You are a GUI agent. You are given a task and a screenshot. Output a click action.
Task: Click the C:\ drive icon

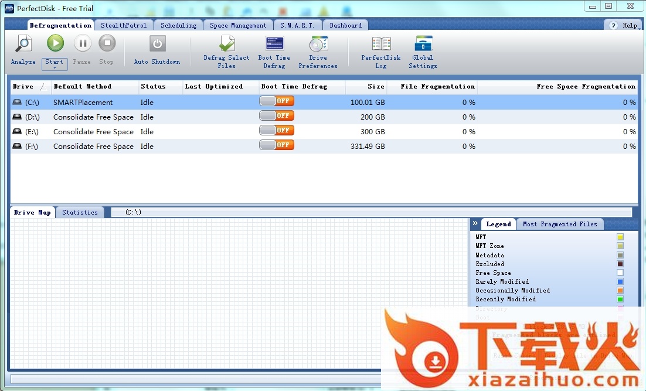[x=17, y=102]
